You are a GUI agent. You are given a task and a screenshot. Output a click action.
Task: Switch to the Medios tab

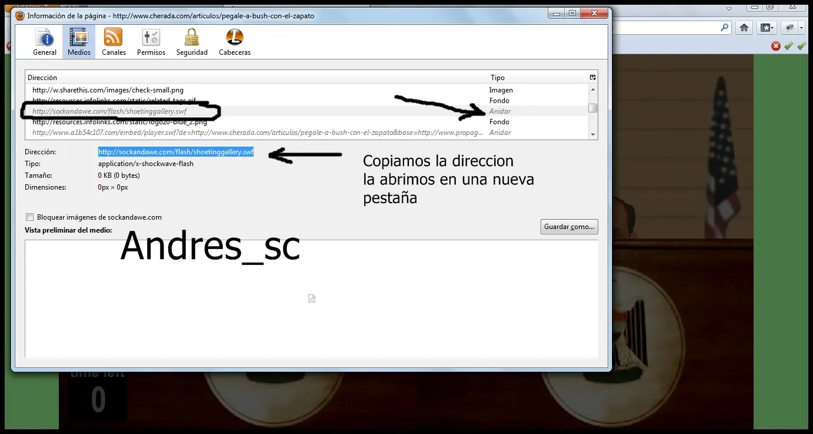tap(79, 41)
